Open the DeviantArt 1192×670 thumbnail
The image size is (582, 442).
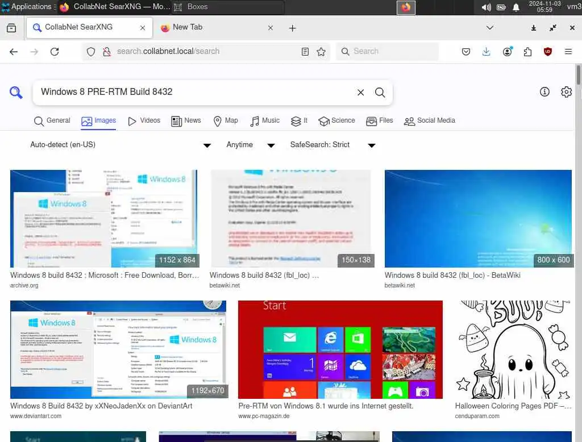coord(118,349)
